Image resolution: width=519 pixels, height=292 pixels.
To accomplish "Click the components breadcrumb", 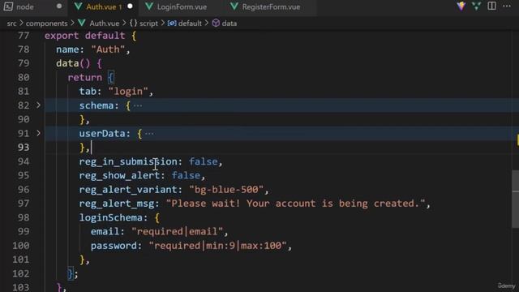I will pos(47,24).
